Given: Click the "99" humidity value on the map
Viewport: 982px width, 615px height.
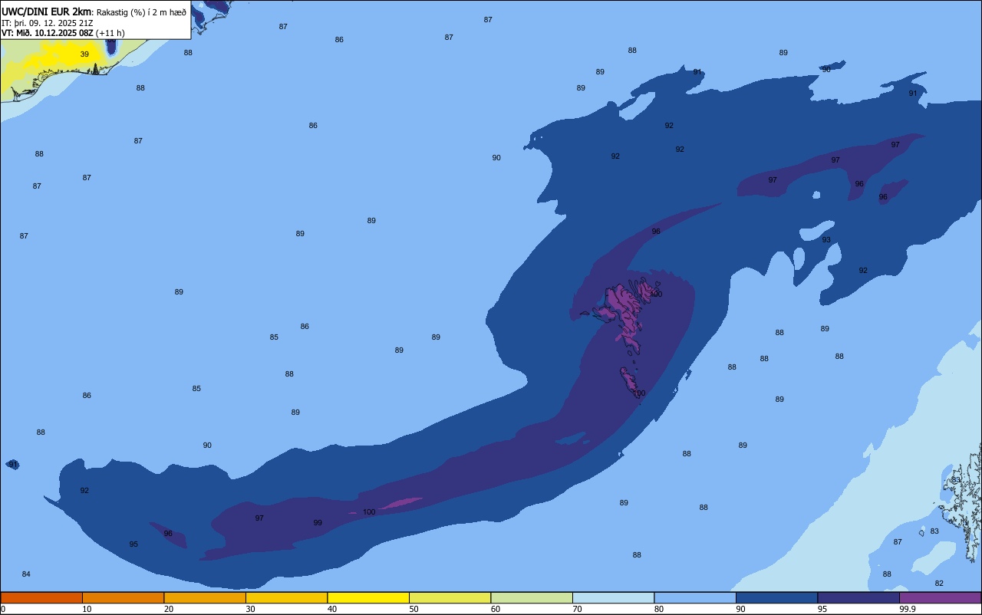Looking at the screenshot, I should click(318, 523).
